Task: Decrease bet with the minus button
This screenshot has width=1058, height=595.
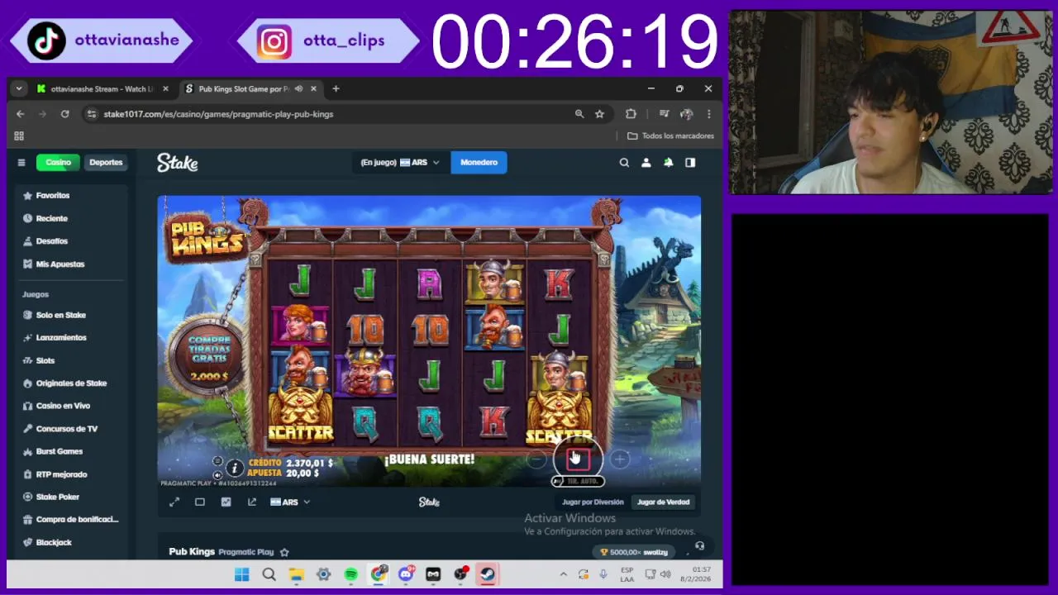Action: [536, 459]
